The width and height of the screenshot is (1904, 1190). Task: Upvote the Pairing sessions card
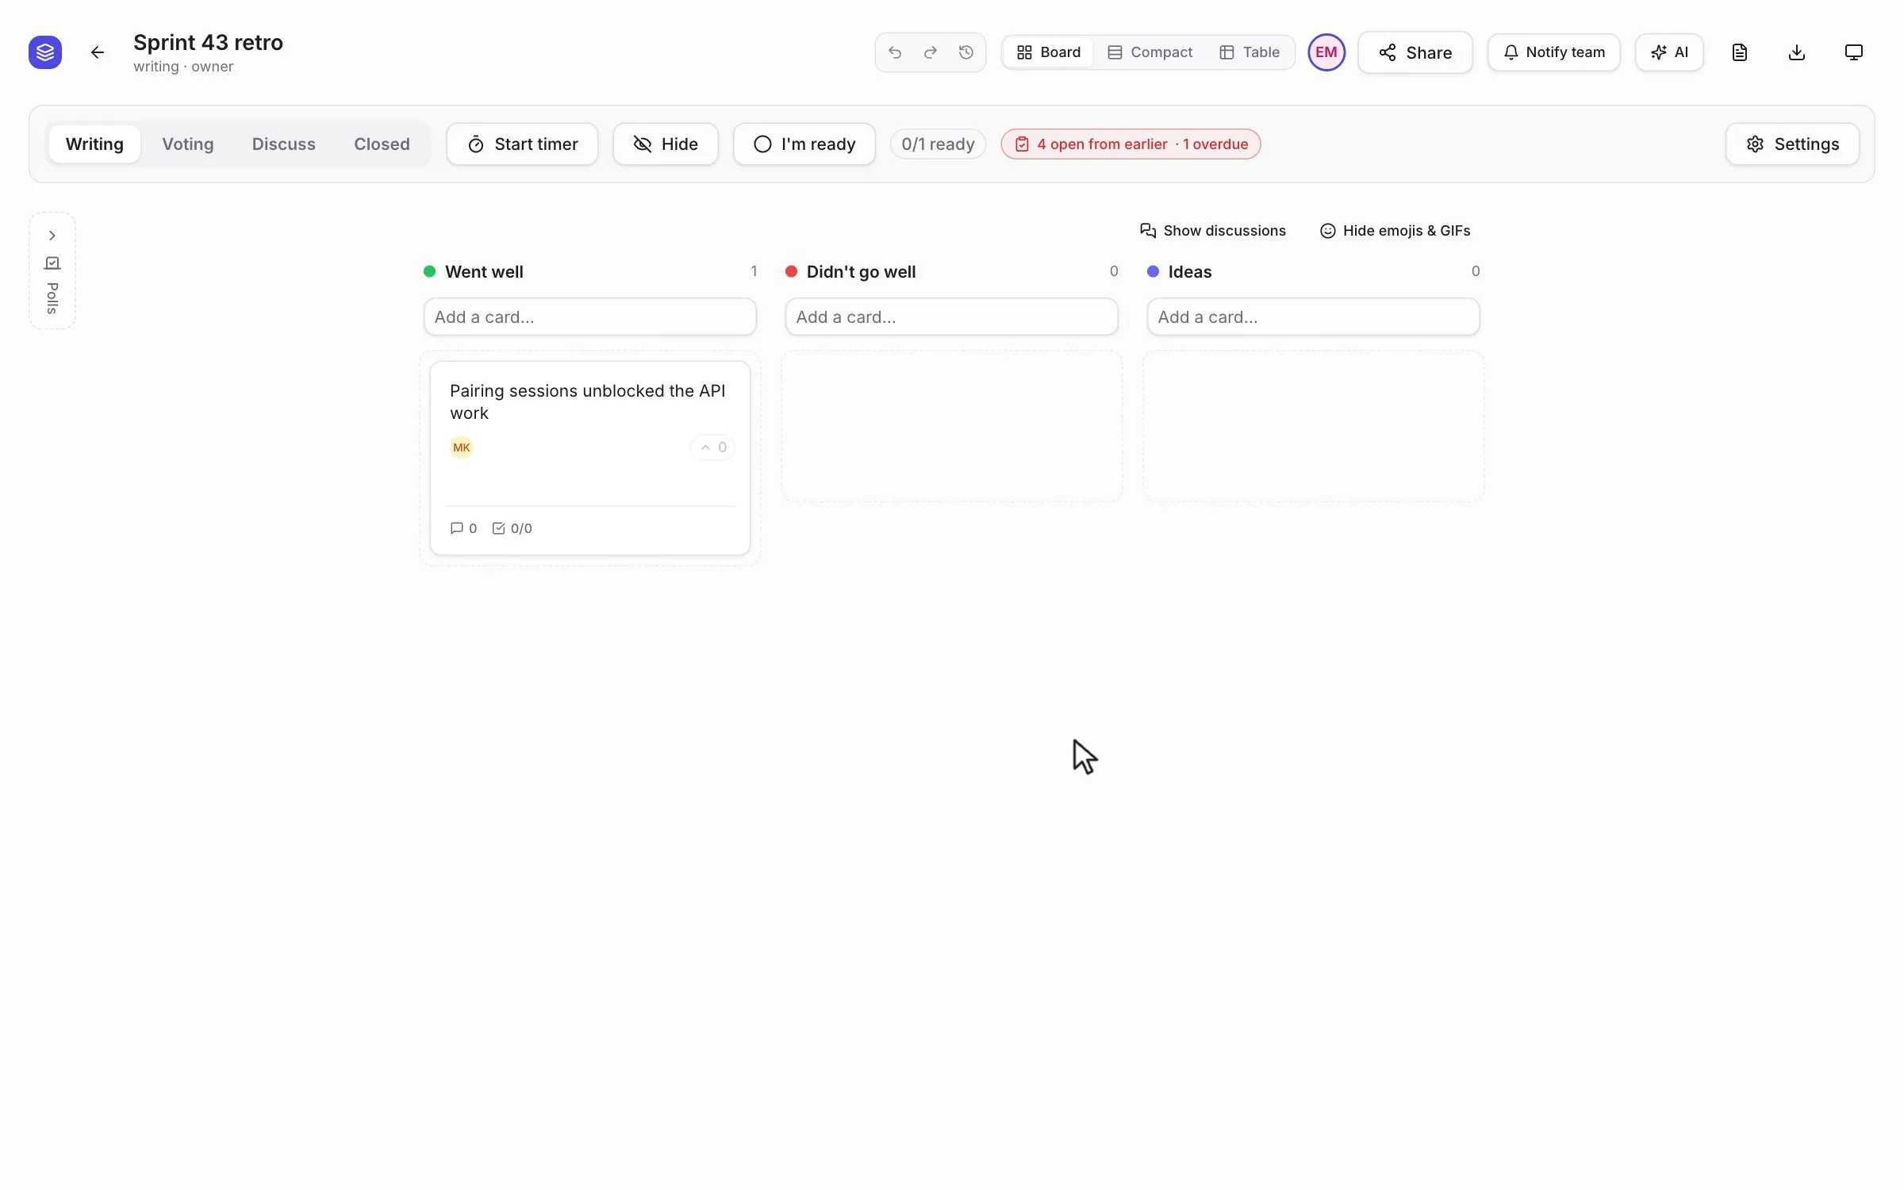pyautogui.click(x=712, y=447)
